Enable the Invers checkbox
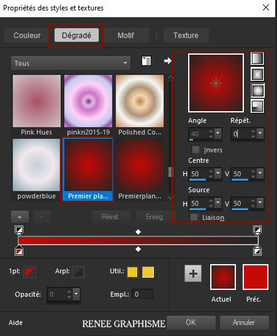The image size is (277, 336). click(x=195, y=149)
